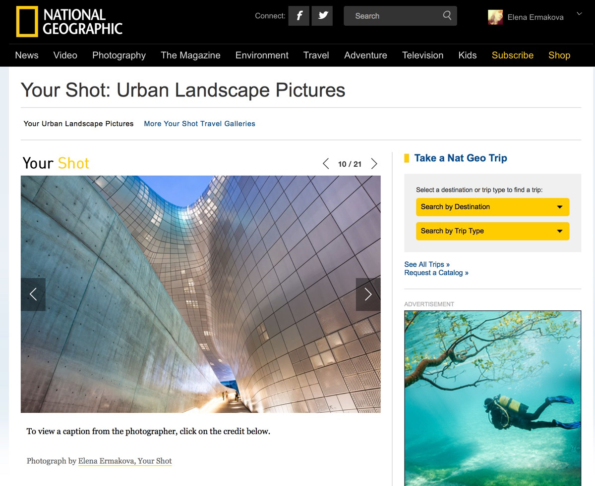Screen dimensions: 595x486
Task: Click the See All Trips link
Action: 427,264
